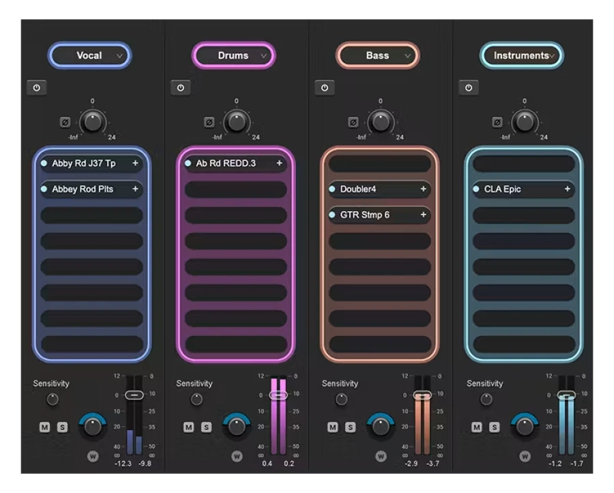Toggle Abbey Rod Plts plugin bypass dot
Viewport: 614px width, 493px height.
click(x=44, y=189)
